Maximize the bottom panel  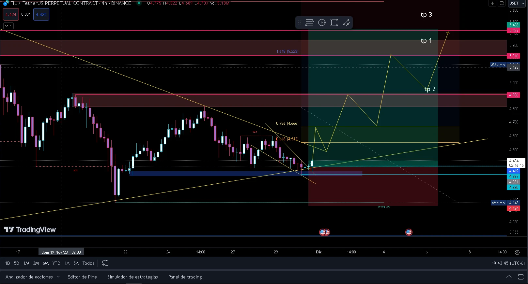click(520, 277)
